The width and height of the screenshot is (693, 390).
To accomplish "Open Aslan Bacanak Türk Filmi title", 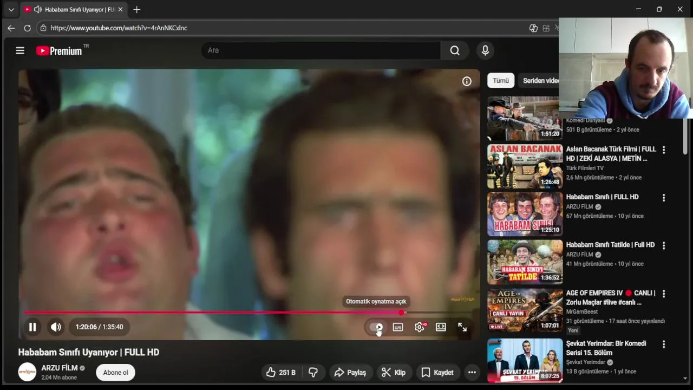I will [611, 154].
